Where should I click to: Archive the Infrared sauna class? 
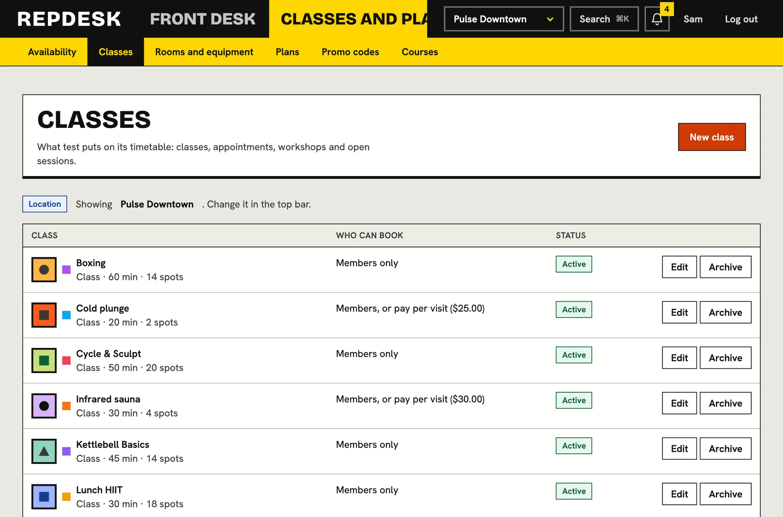click(726, 403)
